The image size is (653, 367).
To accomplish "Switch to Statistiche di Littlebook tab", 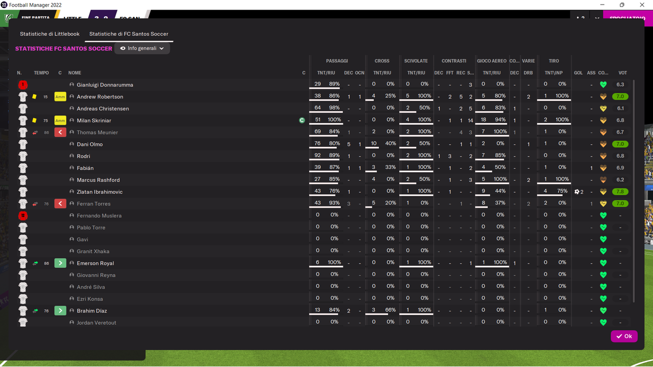I will [49, 34].
